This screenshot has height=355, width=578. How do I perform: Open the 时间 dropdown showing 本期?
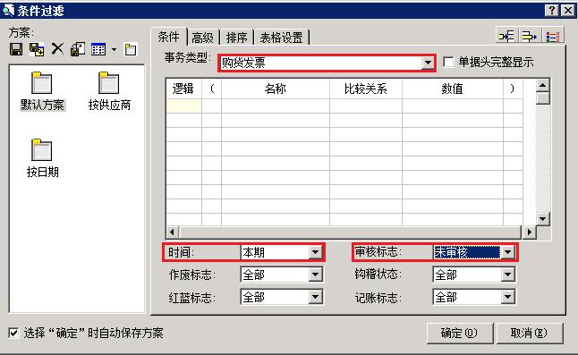[316, 252]
